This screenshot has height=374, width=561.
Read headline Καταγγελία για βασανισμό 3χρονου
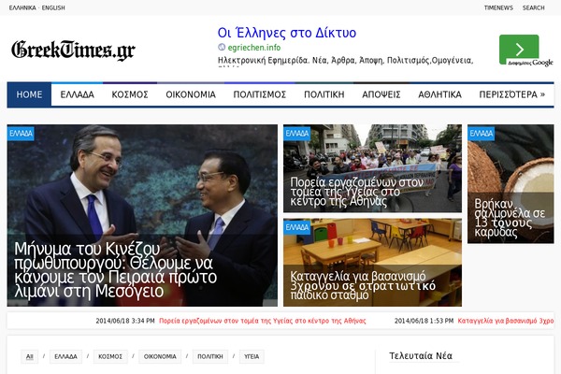(363, 285)
